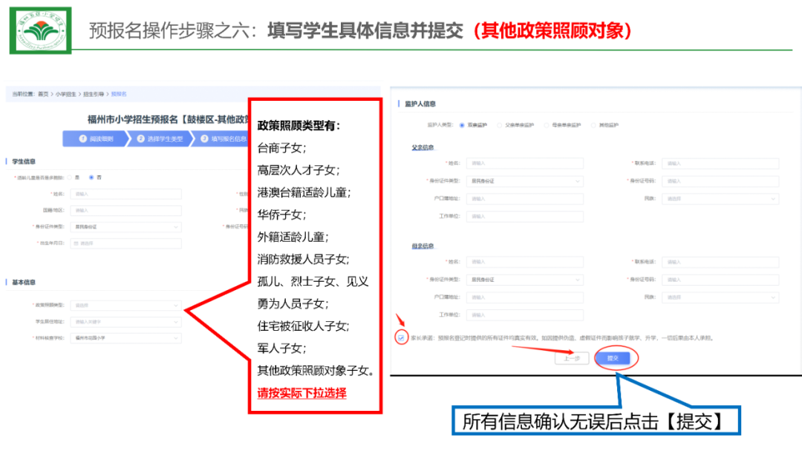Click the calendar icon in 出生年月日 field
The image size is (802, 451).
pyautogui.click(x=75, y=243)
